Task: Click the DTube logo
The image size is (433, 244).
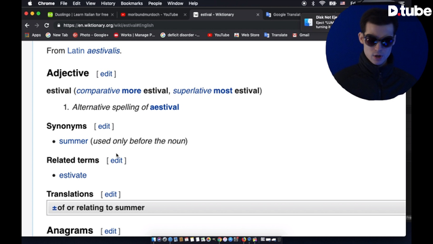Action: 409,11
